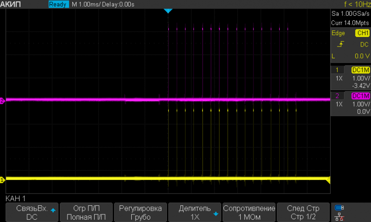
Task: Click the trigger level 0.0 V value
Action: pyautogui.click(x=362, y=56)
